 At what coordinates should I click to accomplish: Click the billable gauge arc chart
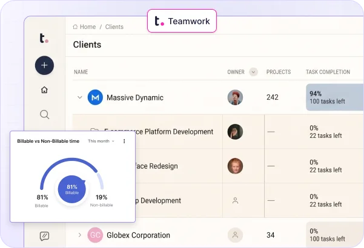(x=71, y=173)
